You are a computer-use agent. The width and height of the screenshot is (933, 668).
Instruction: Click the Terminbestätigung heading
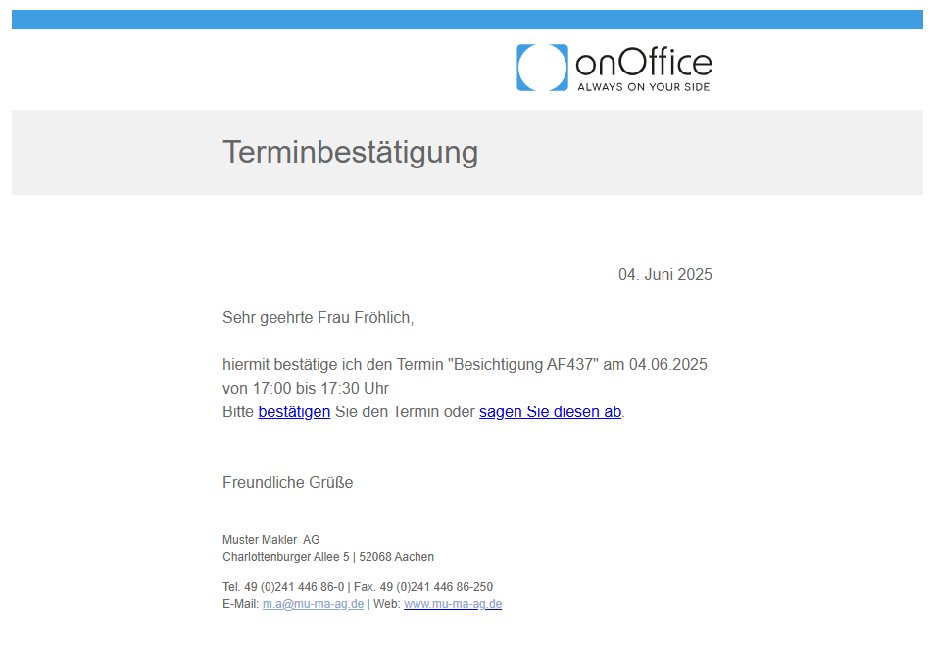click(x=351, y=152)
